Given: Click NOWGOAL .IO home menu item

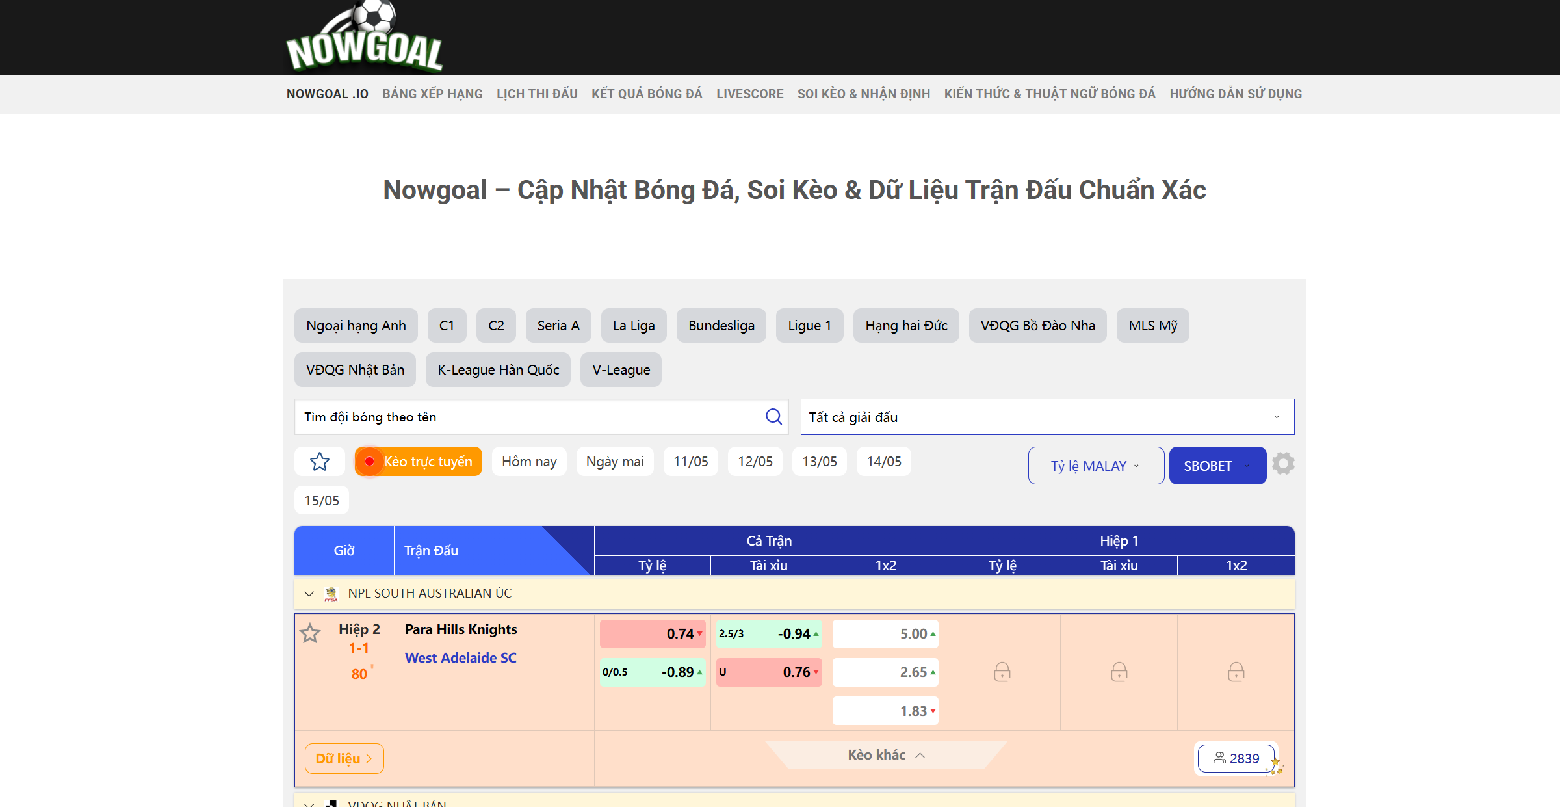Looking at the screenshot, I should 328,94.
